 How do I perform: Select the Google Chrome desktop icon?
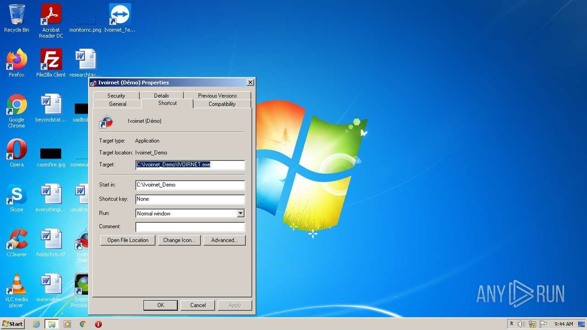[x=17, y=111]
